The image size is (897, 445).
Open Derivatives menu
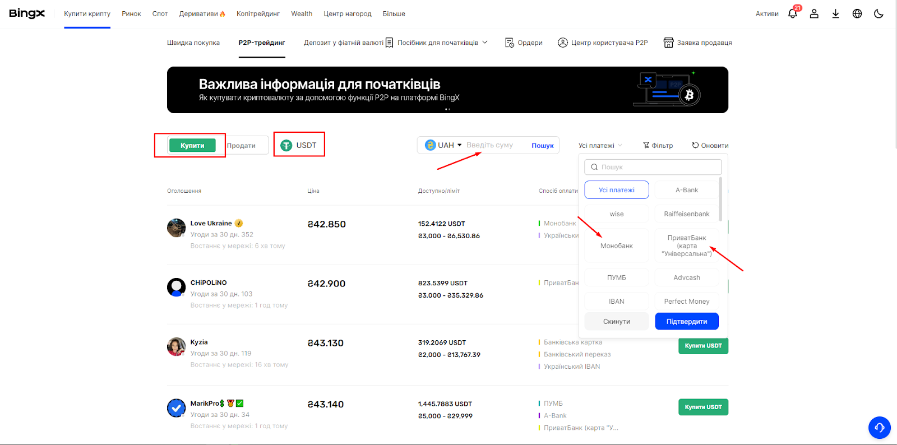pos(202,13)
